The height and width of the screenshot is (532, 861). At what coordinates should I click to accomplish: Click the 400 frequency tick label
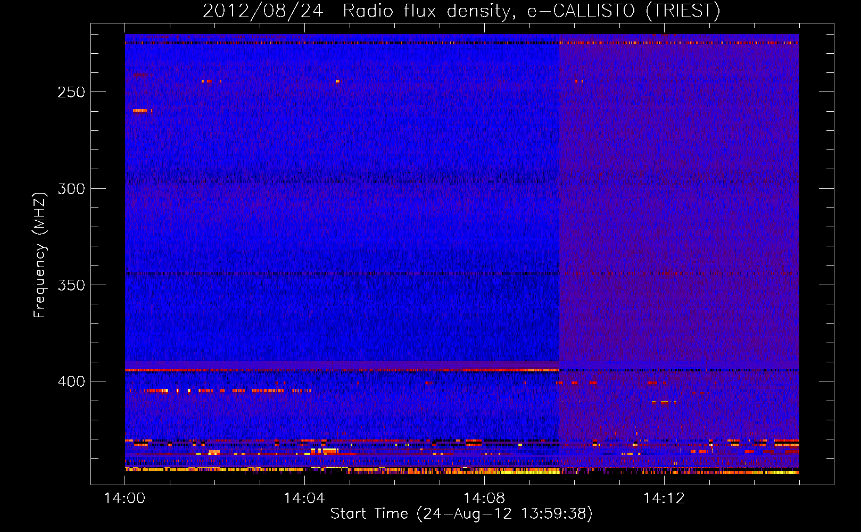(71, 381)
